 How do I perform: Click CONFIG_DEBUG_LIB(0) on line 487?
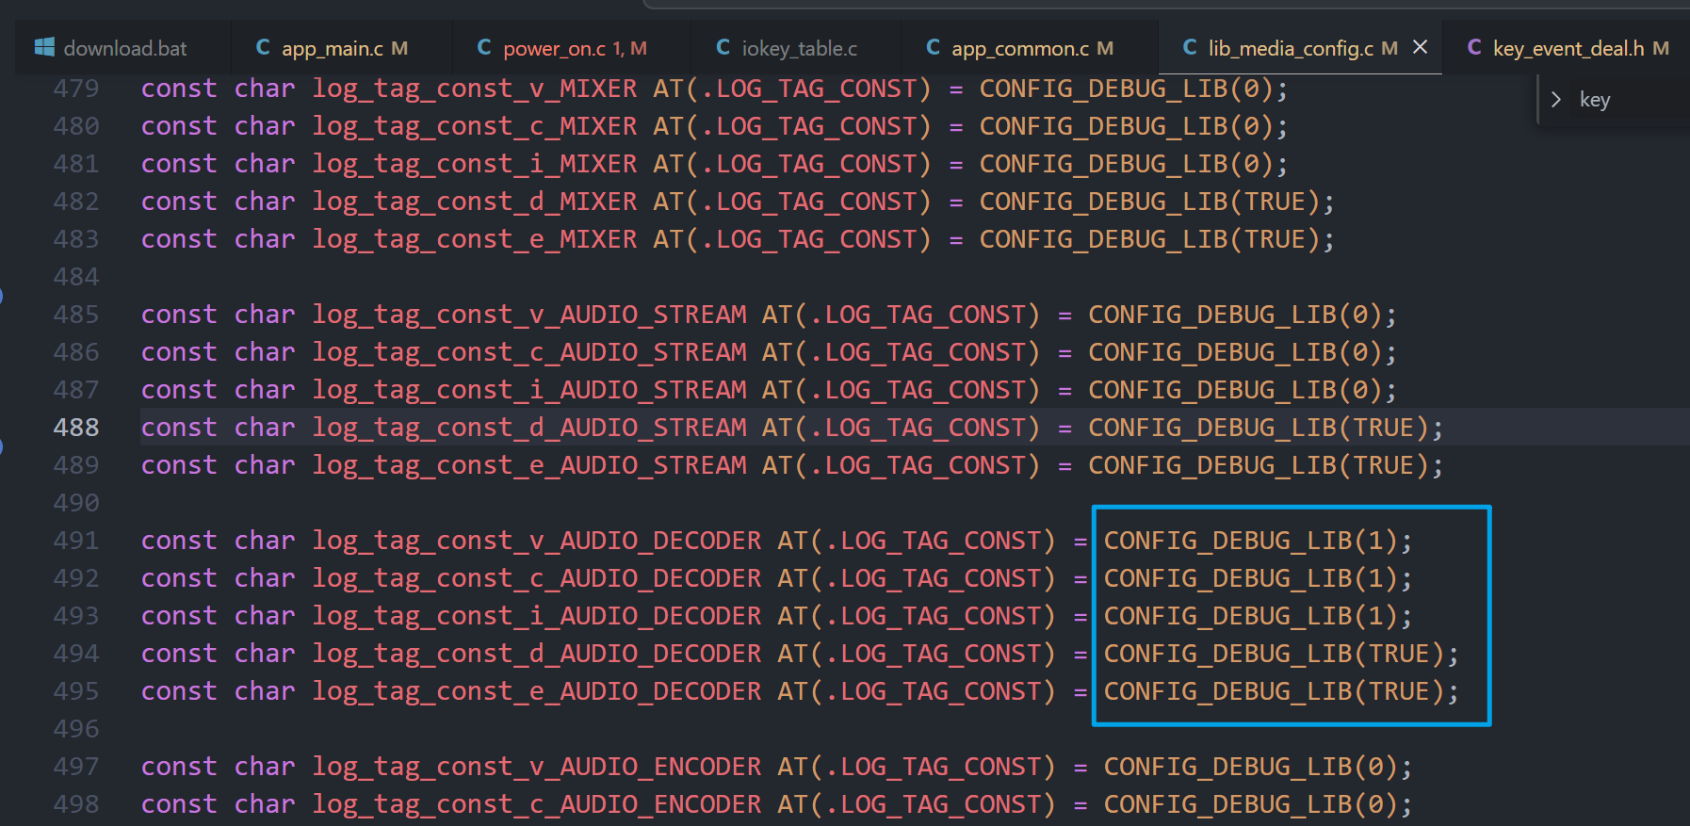pos(1235,390)
